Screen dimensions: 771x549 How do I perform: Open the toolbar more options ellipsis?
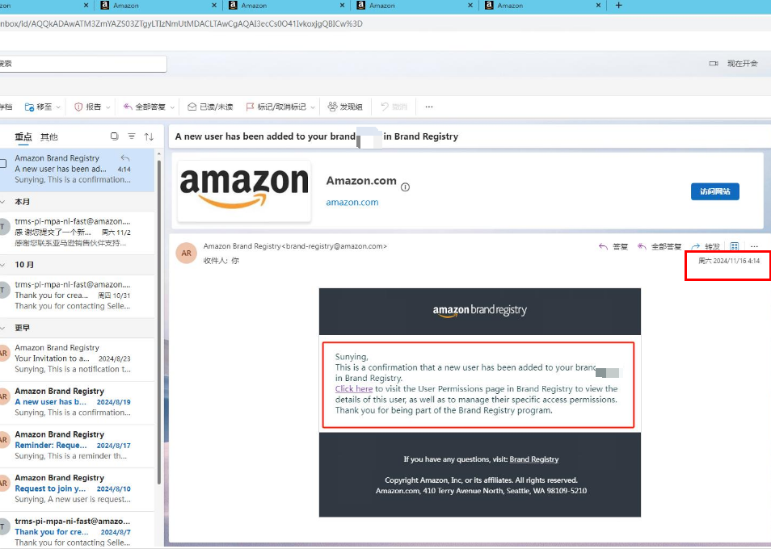point(429,107)
